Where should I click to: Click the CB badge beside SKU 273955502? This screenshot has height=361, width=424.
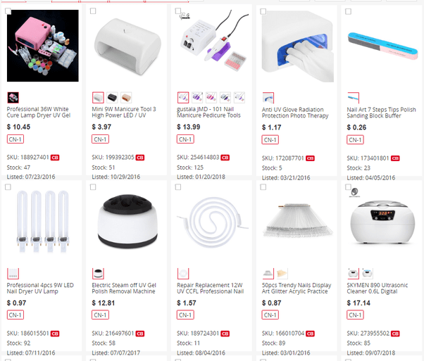(x=395, y=334)
